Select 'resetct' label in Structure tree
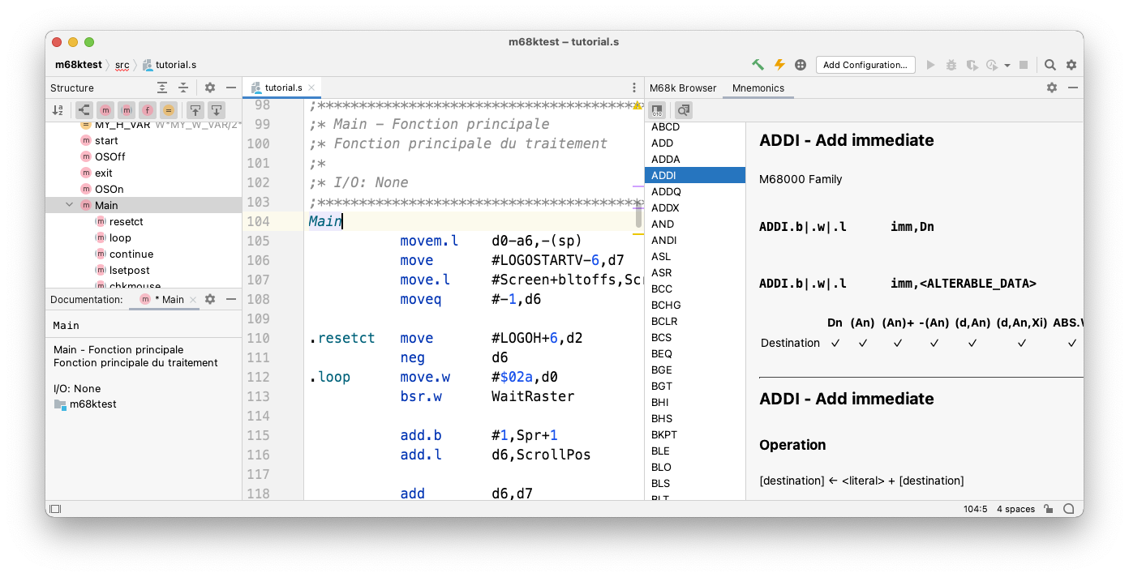The width and height of the screenshot is (1129, 577). (x=127, y=221)
